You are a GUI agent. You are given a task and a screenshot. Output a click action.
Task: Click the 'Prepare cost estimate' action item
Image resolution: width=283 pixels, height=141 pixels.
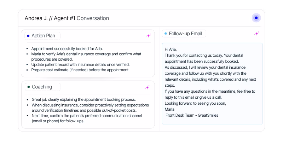click(80, 70)
